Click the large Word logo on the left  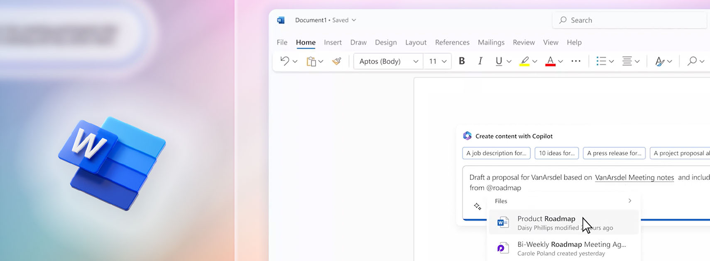click(112, 163)
